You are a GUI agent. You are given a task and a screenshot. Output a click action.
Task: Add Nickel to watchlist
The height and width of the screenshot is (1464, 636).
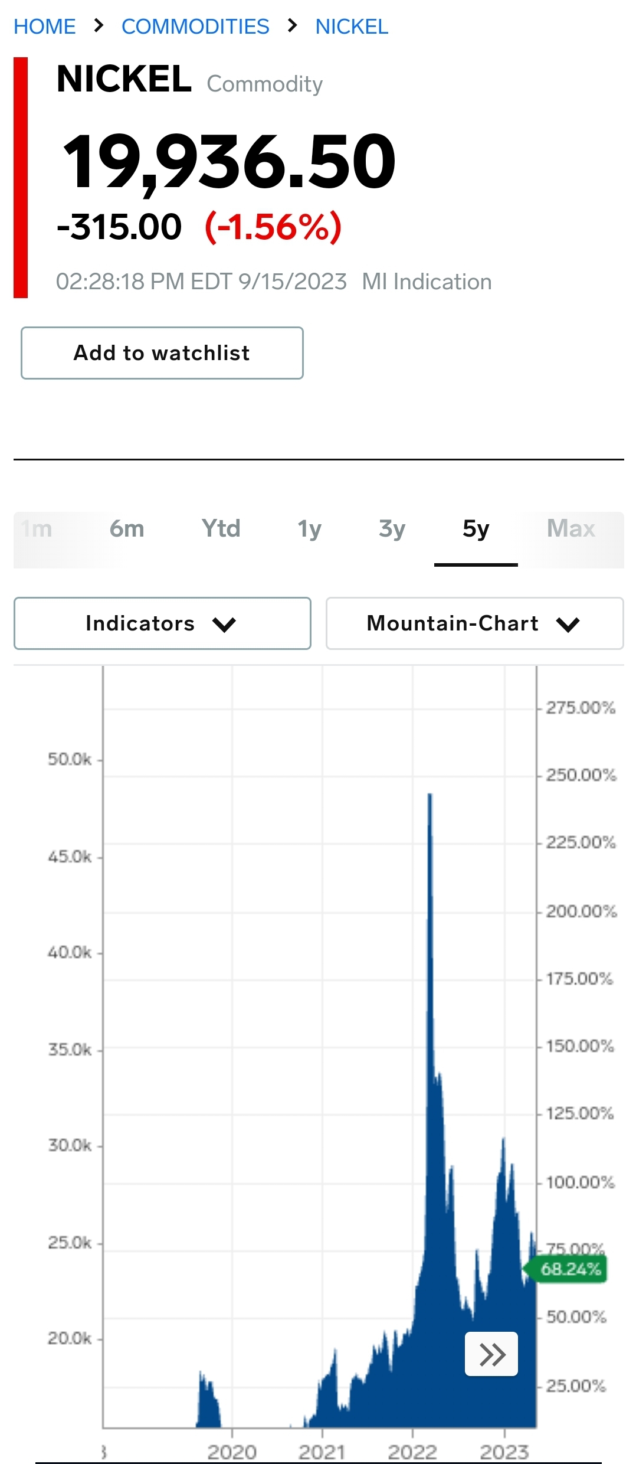pyautogui.click(x=162, y=353)
